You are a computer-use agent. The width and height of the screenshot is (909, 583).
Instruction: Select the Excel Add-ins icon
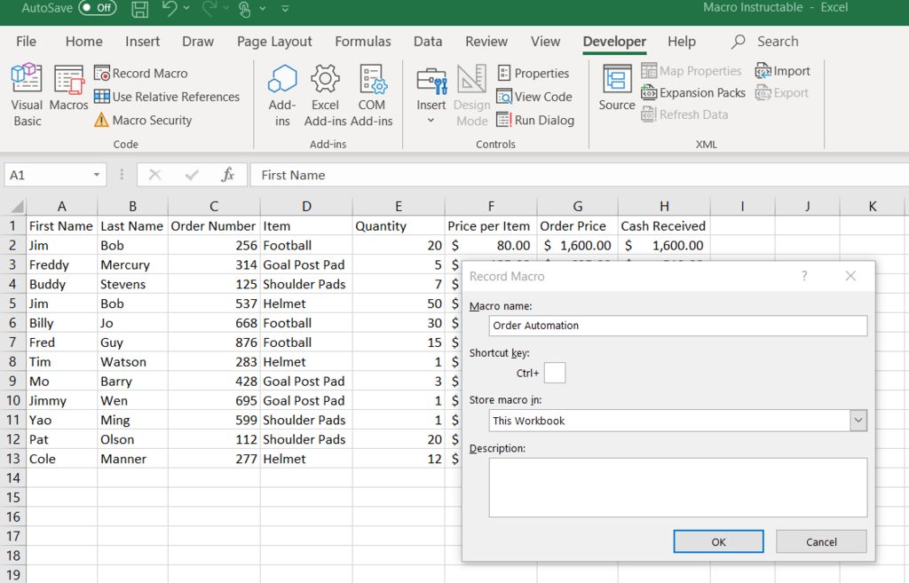click(326, 93)
